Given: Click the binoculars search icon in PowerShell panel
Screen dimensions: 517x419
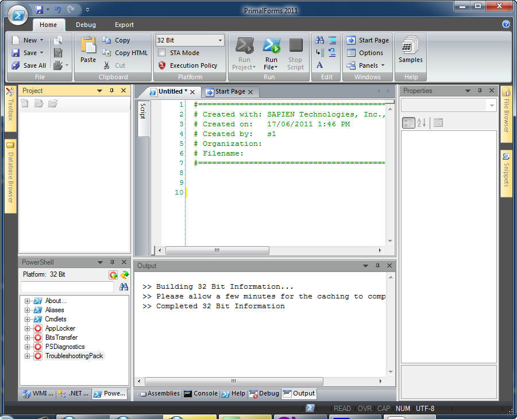Looking at the screenshot, I should tap(124, 286).
